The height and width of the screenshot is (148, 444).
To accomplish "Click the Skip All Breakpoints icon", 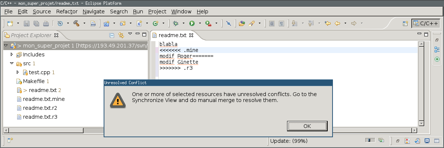I will (229, 23).
